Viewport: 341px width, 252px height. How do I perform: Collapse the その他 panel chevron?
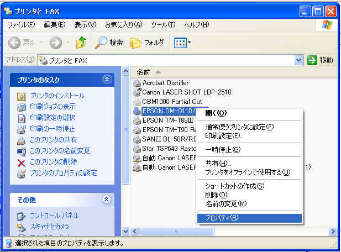tap(106, 199)
